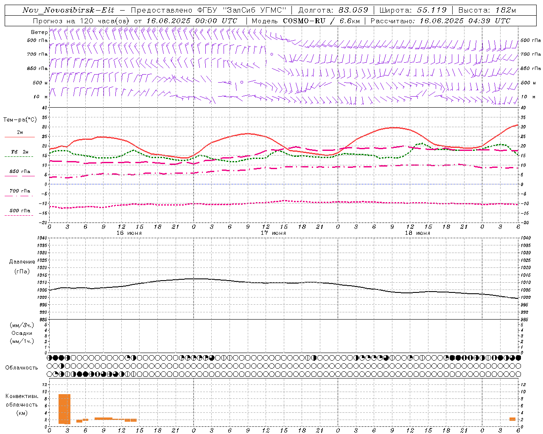Select the Долгота: 83.059 value
Viewport: 543px width, 434px height.
[x=333, y=10]
